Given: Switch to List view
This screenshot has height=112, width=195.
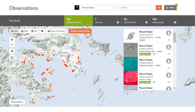Looking at the screenshot, I should (34, 31).
